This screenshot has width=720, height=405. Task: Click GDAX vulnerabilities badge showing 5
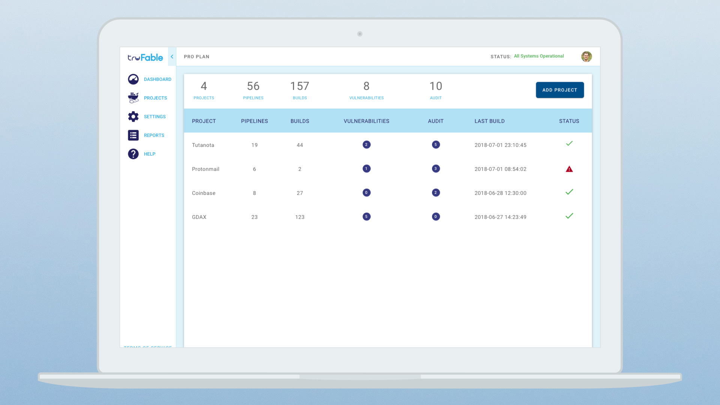(x=366, y=217)
